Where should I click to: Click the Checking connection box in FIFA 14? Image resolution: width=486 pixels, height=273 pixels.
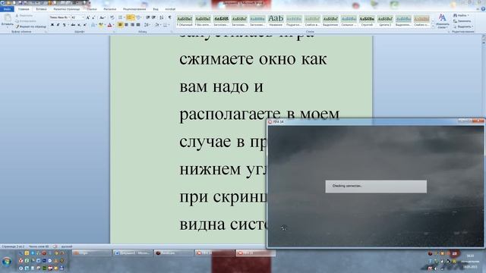pos(376,187)
